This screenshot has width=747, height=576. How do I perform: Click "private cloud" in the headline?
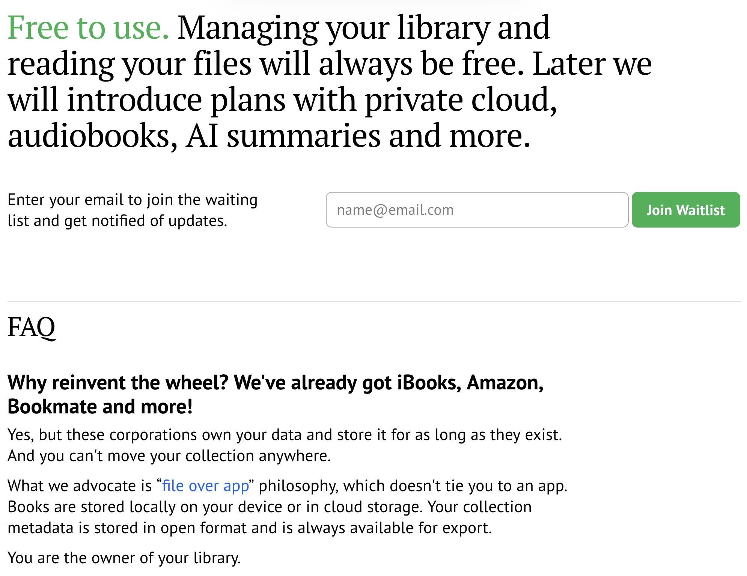460,100
